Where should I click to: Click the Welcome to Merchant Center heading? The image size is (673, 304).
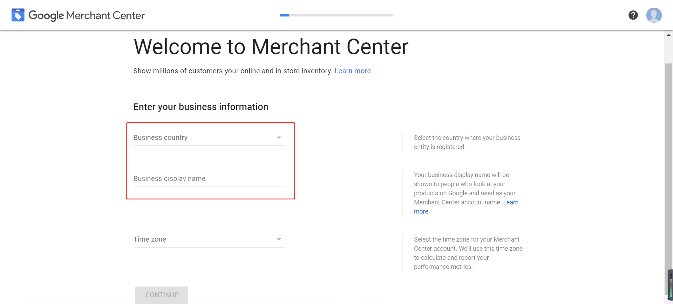coord(271,47)
